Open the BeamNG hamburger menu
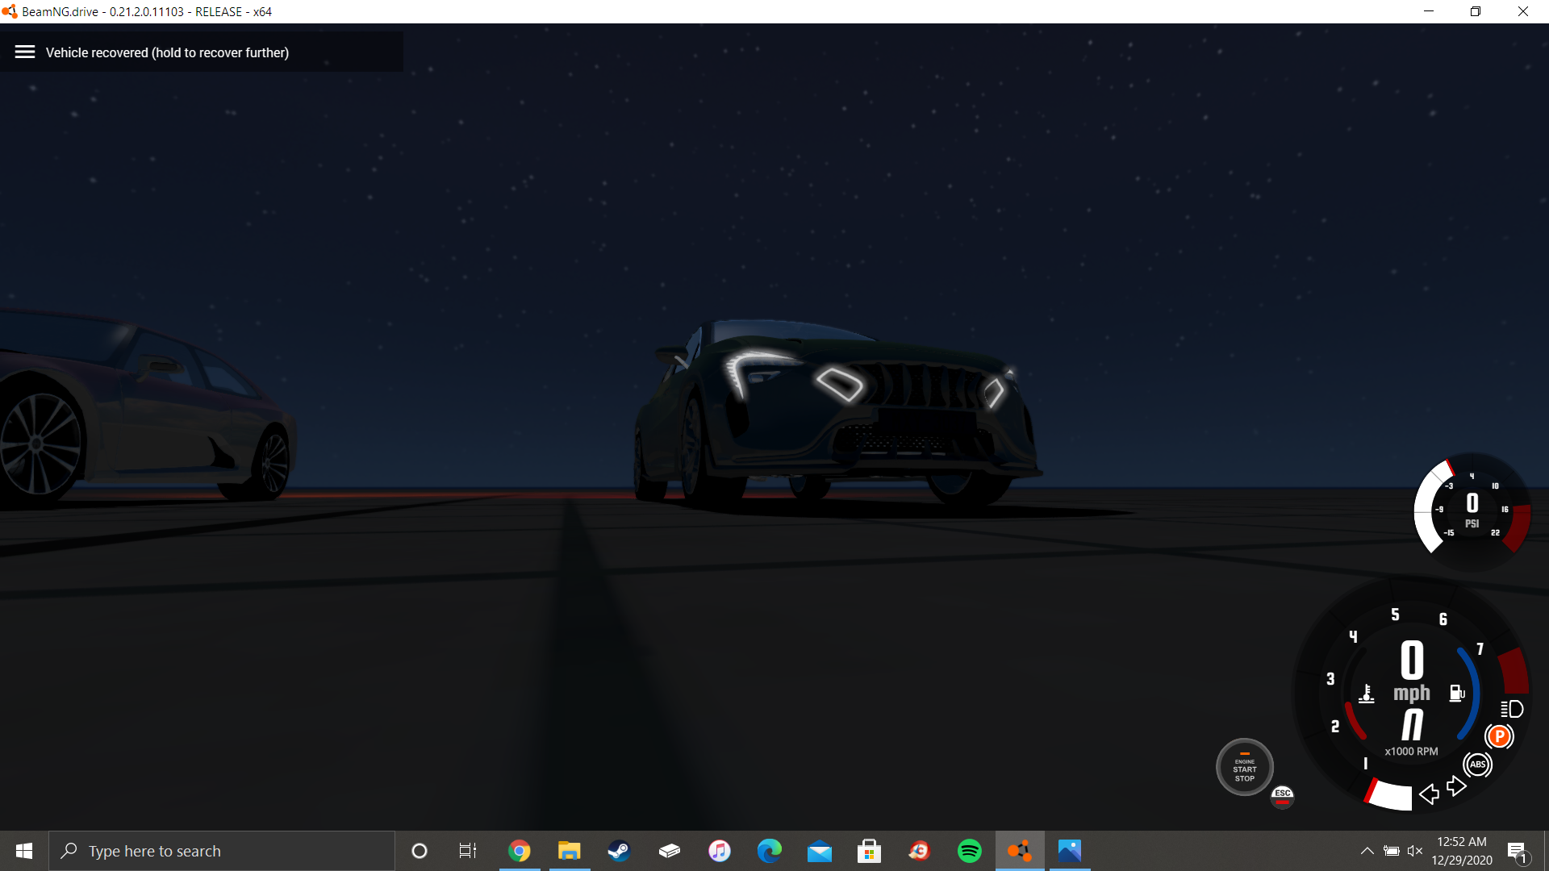The image size is (1549, 871). click(x=25, y=52)
